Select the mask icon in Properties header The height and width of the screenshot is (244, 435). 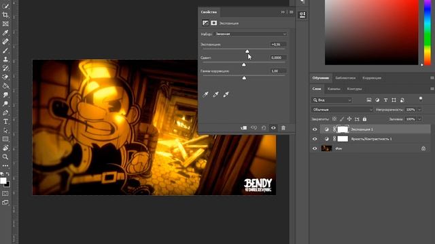point(213,23)
